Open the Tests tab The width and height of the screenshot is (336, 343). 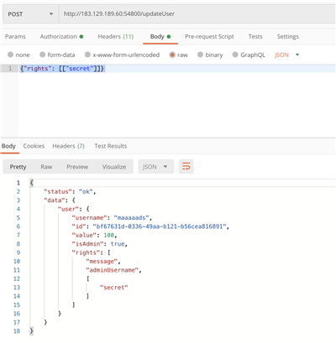tap(255, 37)
